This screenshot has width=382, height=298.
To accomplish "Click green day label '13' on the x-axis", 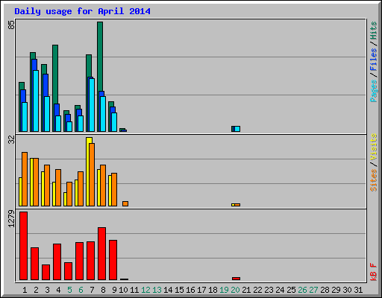I will (x=157, y=290).
